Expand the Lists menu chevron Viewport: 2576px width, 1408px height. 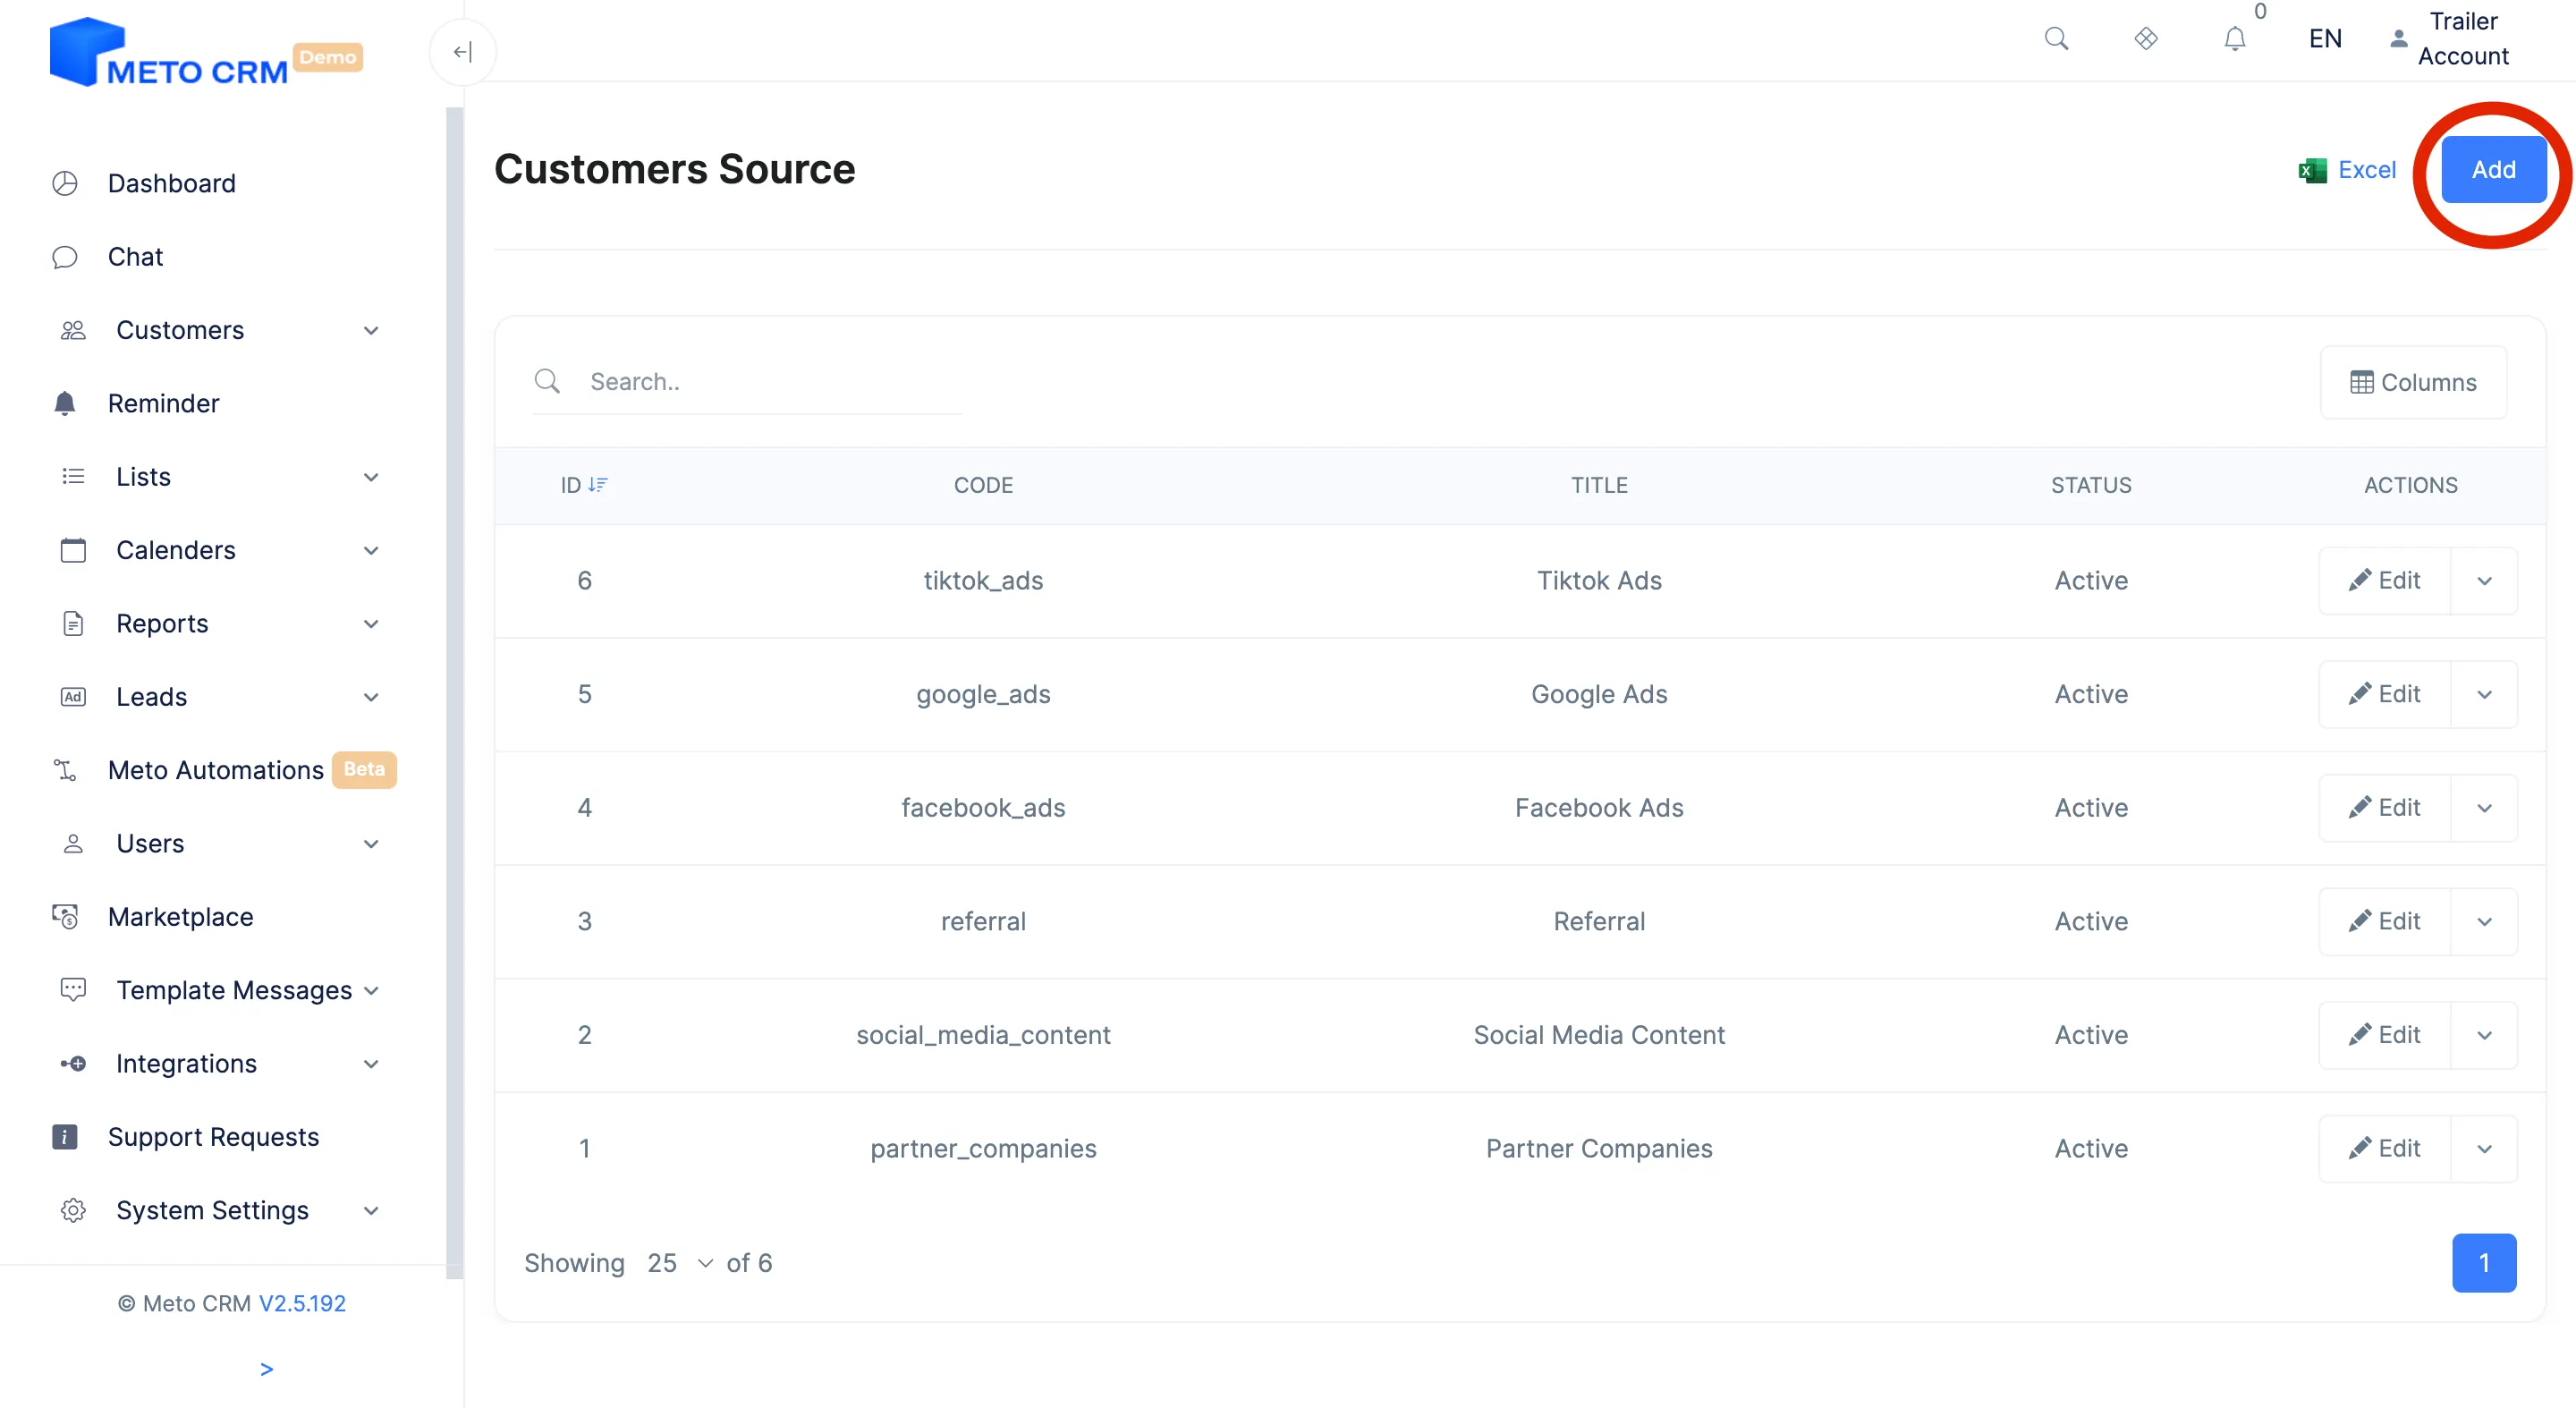click(x=371, y=477)
